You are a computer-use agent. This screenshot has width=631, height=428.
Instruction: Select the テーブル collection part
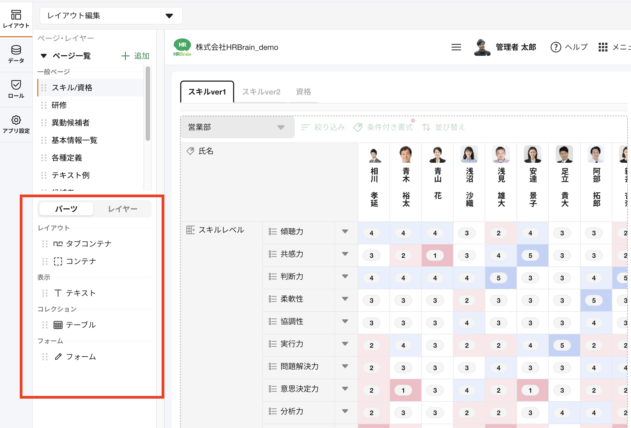[81, 325]
